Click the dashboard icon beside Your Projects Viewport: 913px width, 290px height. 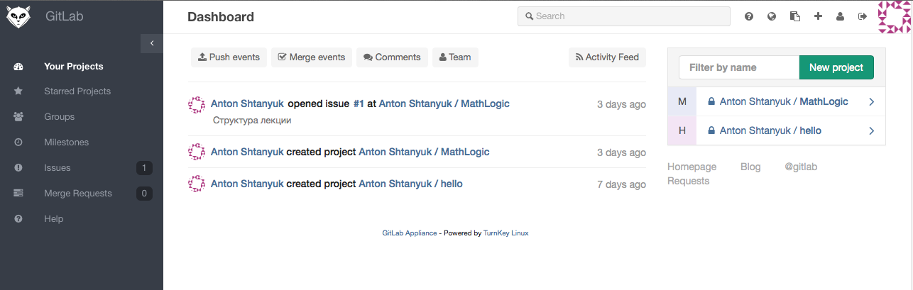point(18,66)
